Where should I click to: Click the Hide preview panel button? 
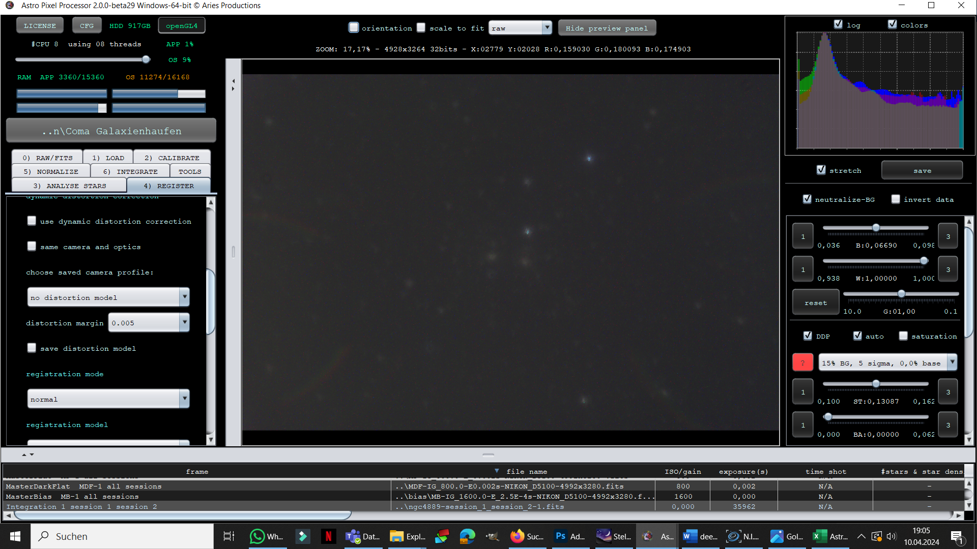(x=607, y=28)
